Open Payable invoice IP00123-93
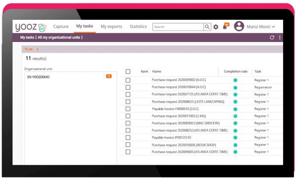The width and height of the screenshot is (296, 181). click(171, 138)
